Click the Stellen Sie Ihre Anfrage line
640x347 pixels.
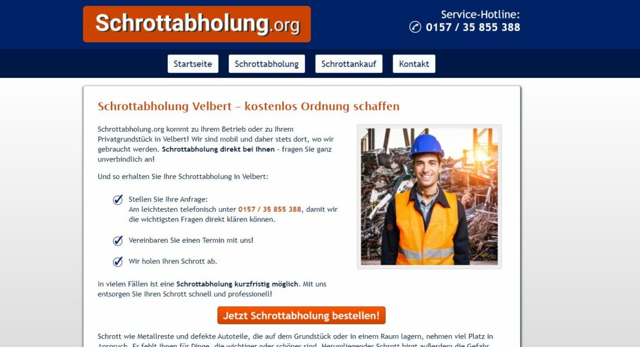pyautogui.click(x=168, y=200)
